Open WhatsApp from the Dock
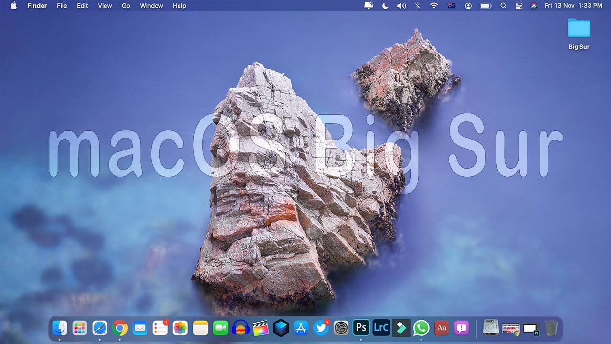This screenshot has height=344, width=611. 421,328
